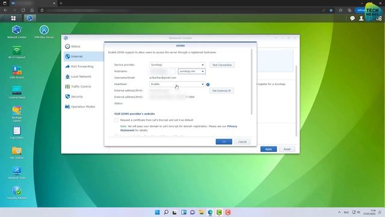Click the browser home button
The width and height of the screenshot is (385, 217).
[x=32, y=10]
